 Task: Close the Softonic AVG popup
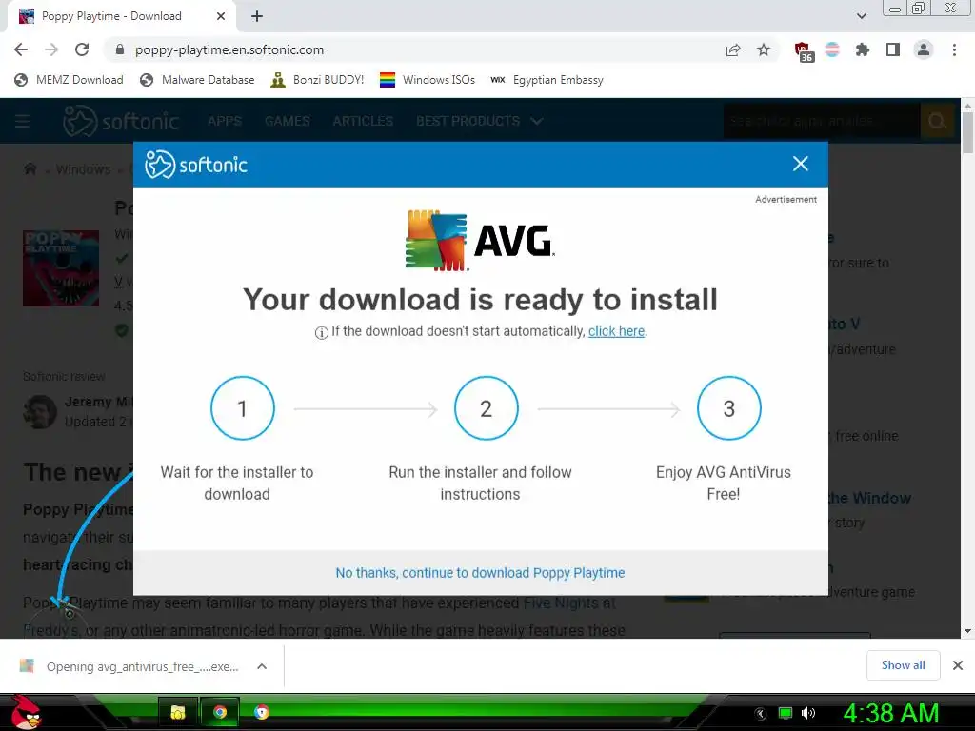point(800,164)
